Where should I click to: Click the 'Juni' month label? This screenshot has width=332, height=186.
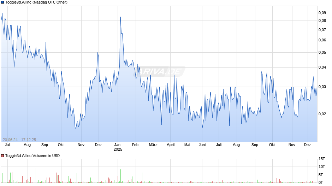202,145
